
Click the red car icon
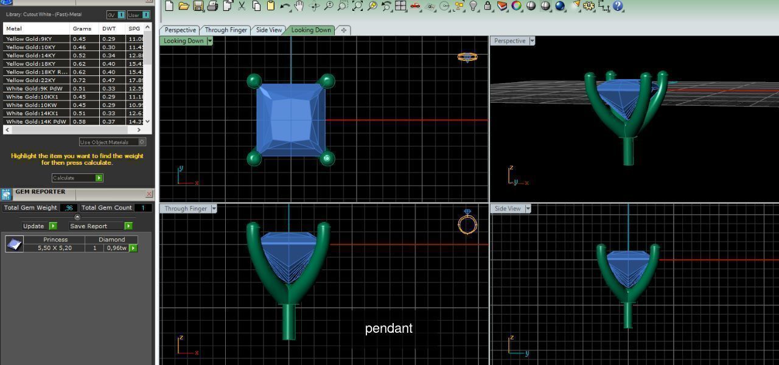[415, 6]
